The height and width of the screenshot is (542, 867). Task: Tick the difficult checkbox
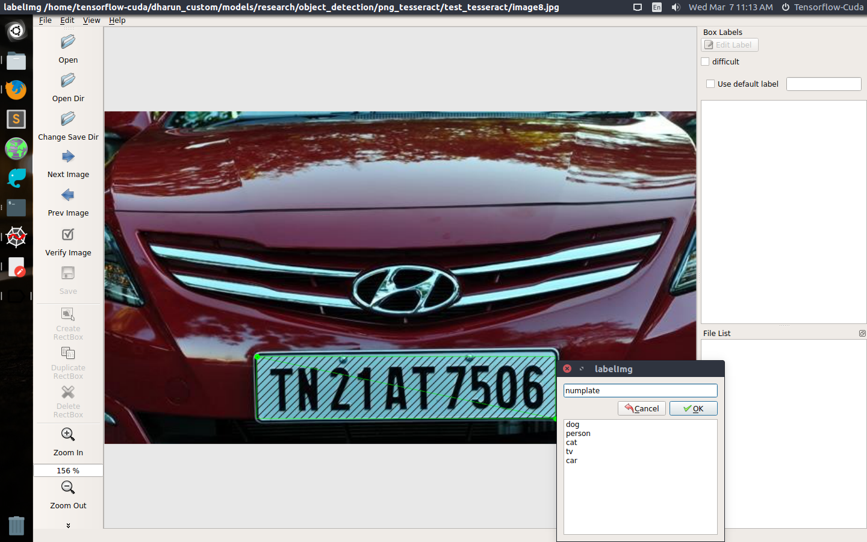705,61
